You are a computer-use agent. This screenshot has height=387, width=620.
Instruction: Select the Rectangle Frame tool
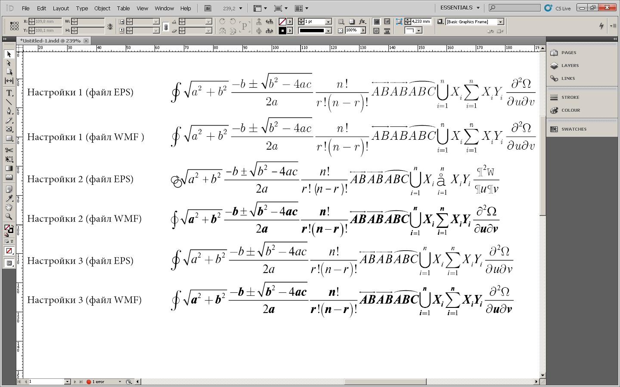tap(9, 129)
